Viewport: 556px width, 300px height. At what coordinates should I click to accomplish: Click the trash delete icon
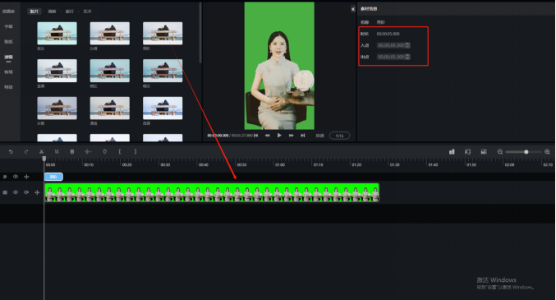pyautogui.click(x=72, y=151)
